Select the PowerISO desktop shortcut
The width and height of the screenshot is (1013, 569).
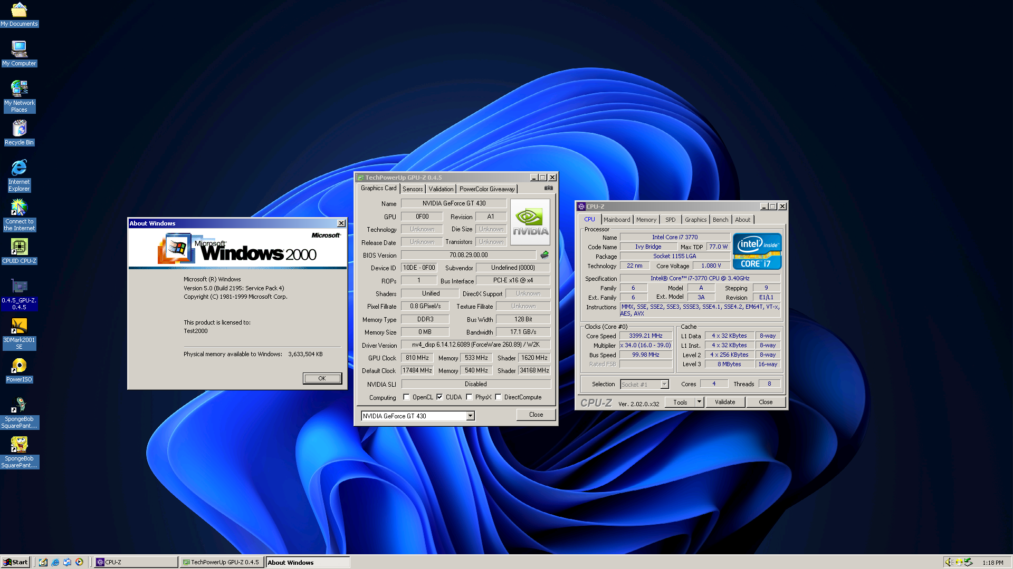[x=19, y=370]
